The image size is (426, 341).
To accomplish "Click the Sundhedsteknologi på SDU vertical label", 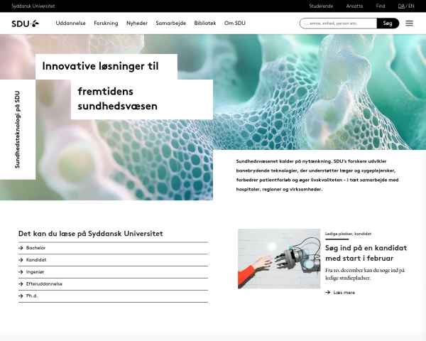I will [x=18, y=129].
